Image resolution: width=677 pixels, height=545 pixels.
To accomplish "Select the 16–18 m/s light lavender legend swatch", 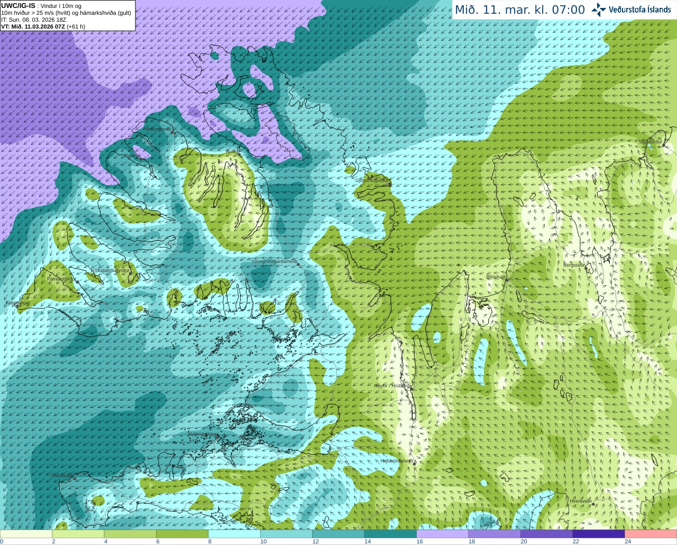I will (x=443, y=533).
